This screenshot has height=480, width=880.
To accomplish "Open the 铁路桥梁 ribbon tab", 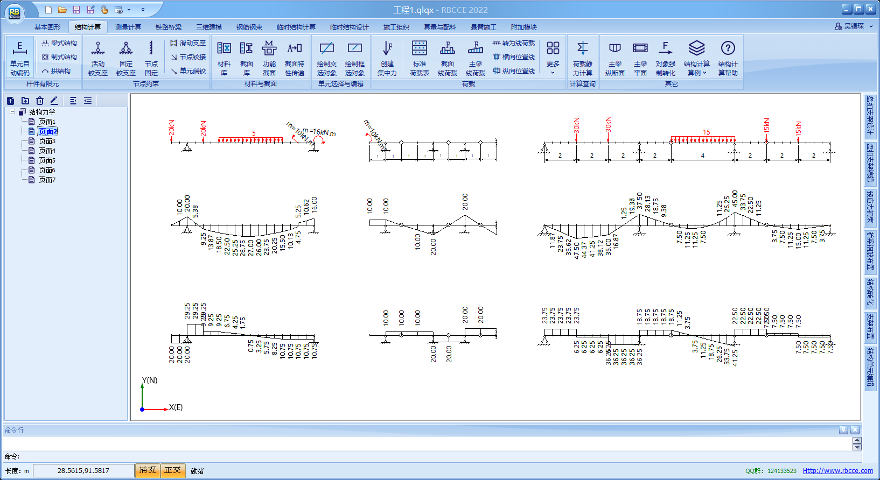I will [x=169, y=27].
